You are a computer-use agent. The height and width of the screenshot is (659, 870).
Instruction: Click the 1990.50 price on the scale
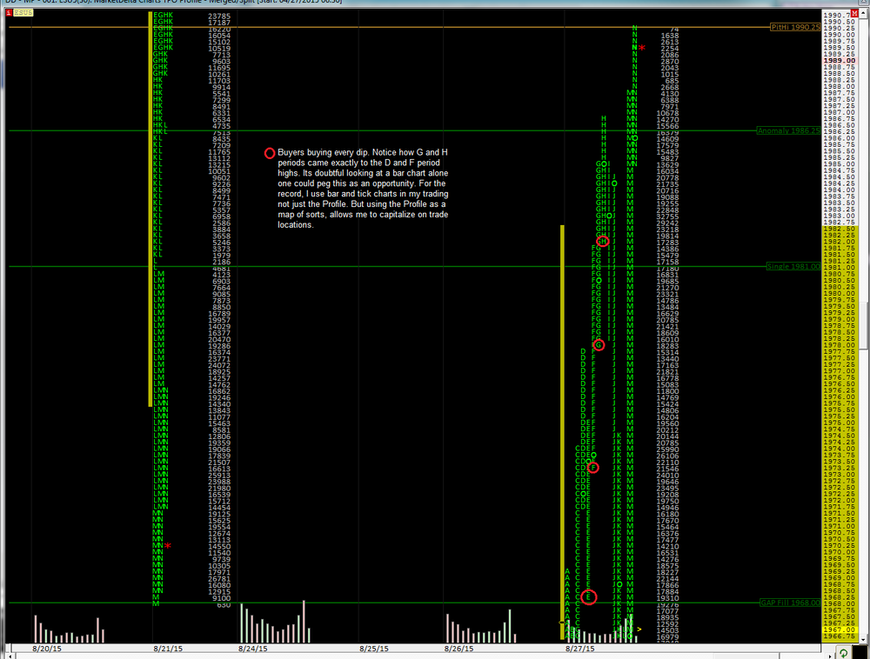839,22
